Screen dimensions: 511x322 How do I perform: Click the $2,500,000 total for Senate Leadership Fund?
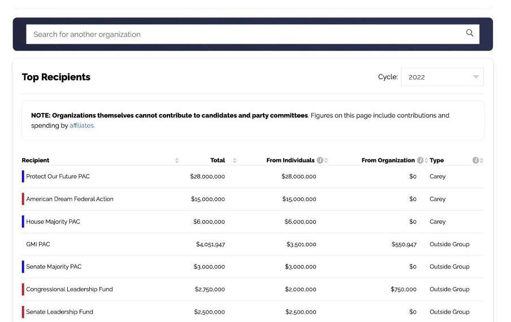click(210, 312)
